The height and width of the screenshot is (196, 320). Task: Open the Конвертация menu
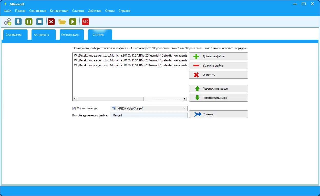click(x=59, y=11)
